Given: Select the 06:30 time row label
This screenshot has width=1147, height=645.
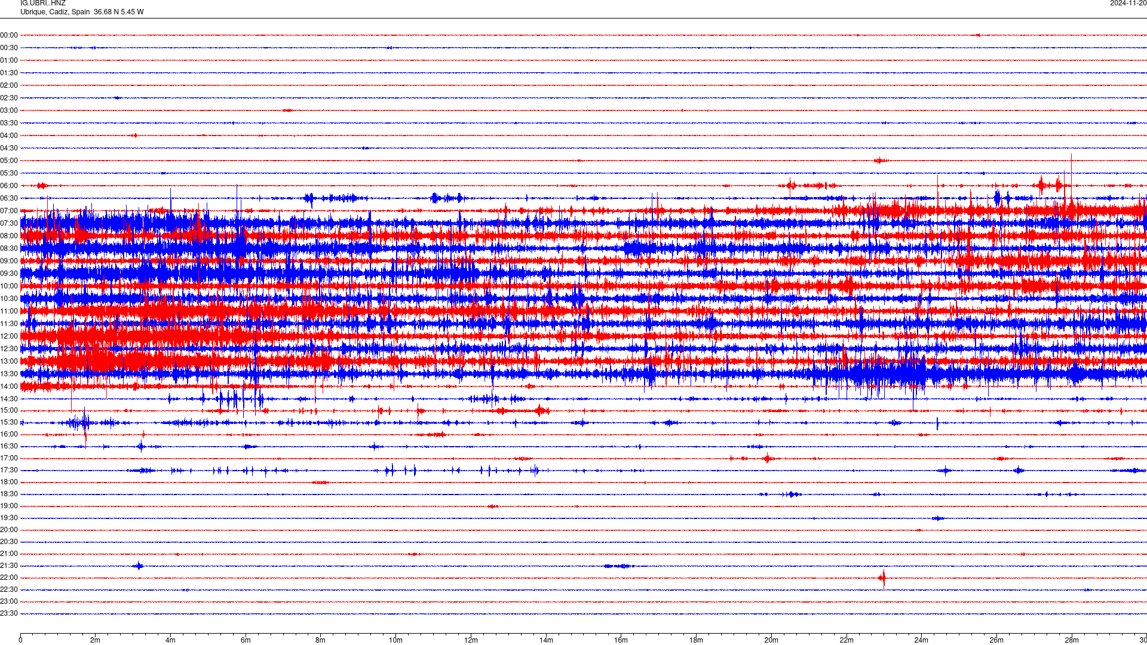Looking at the screenshot, I should [9, 198].
